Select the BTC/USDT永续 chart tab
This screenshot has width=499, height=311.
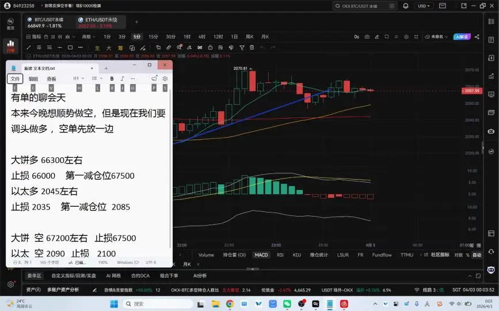(x=49, y=22)
